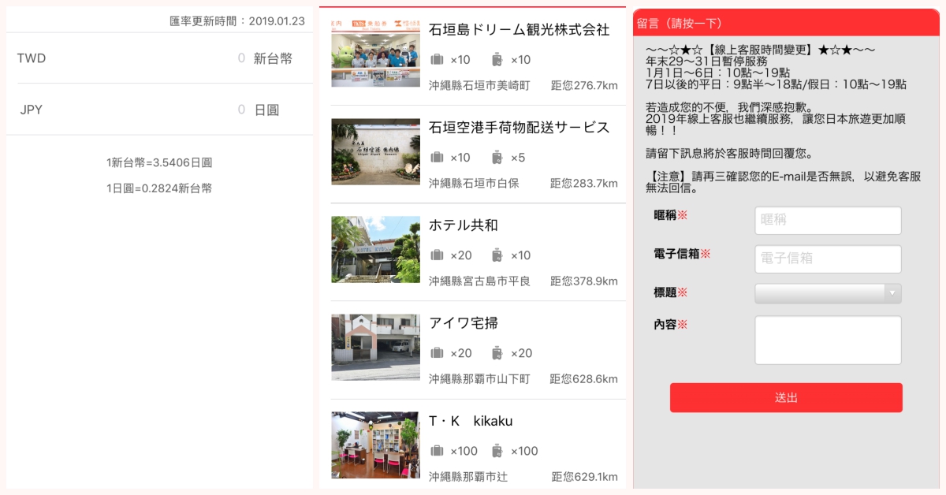946x495 pixels.
Task: Click the 內容 message text area
Action: (x=828, y=341)
